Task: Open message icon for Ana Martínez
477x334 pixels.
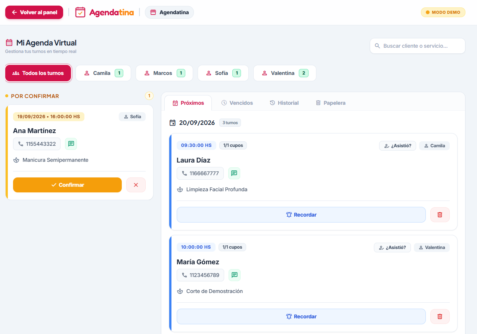Action: (71, 144)
